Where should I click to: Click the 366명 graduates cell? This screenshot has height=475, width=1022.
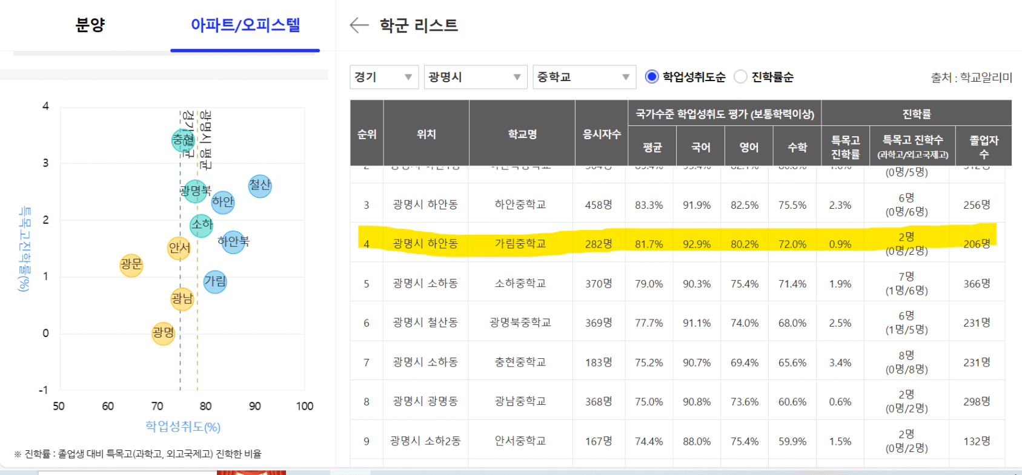[x=977, y=284]
